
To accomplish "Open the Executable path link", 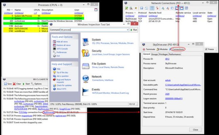I will [x=183, y=85].
